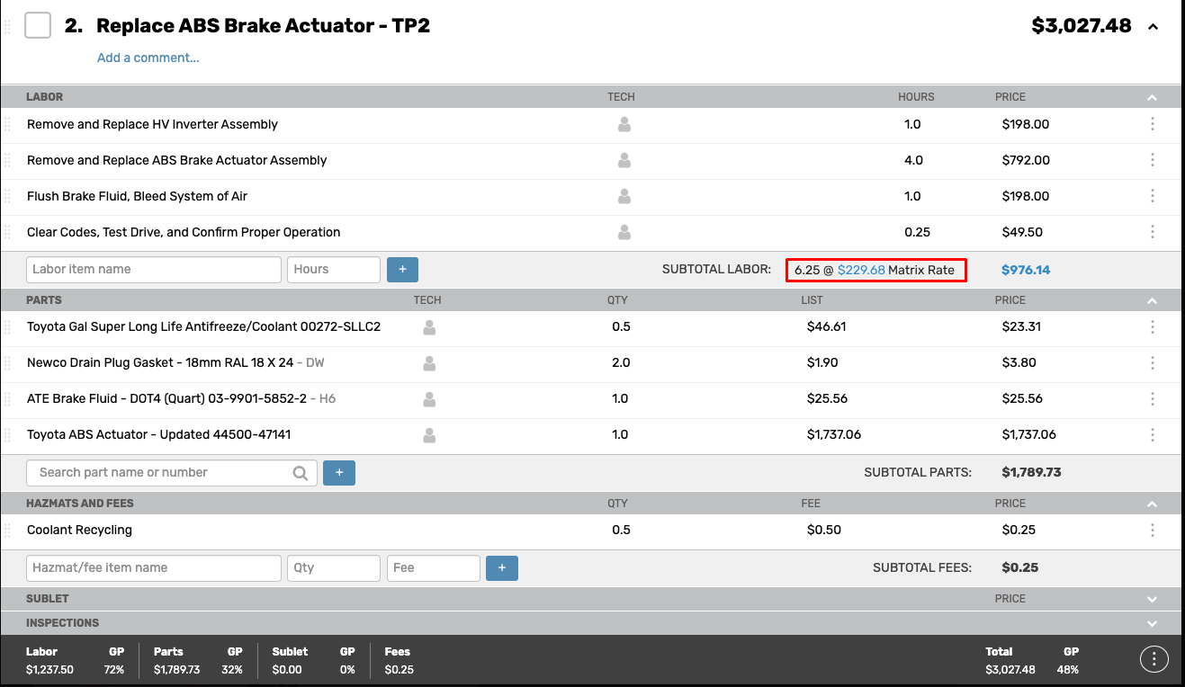
Task: Open the $229.68 matrix rate link
Action: [861, 270]
